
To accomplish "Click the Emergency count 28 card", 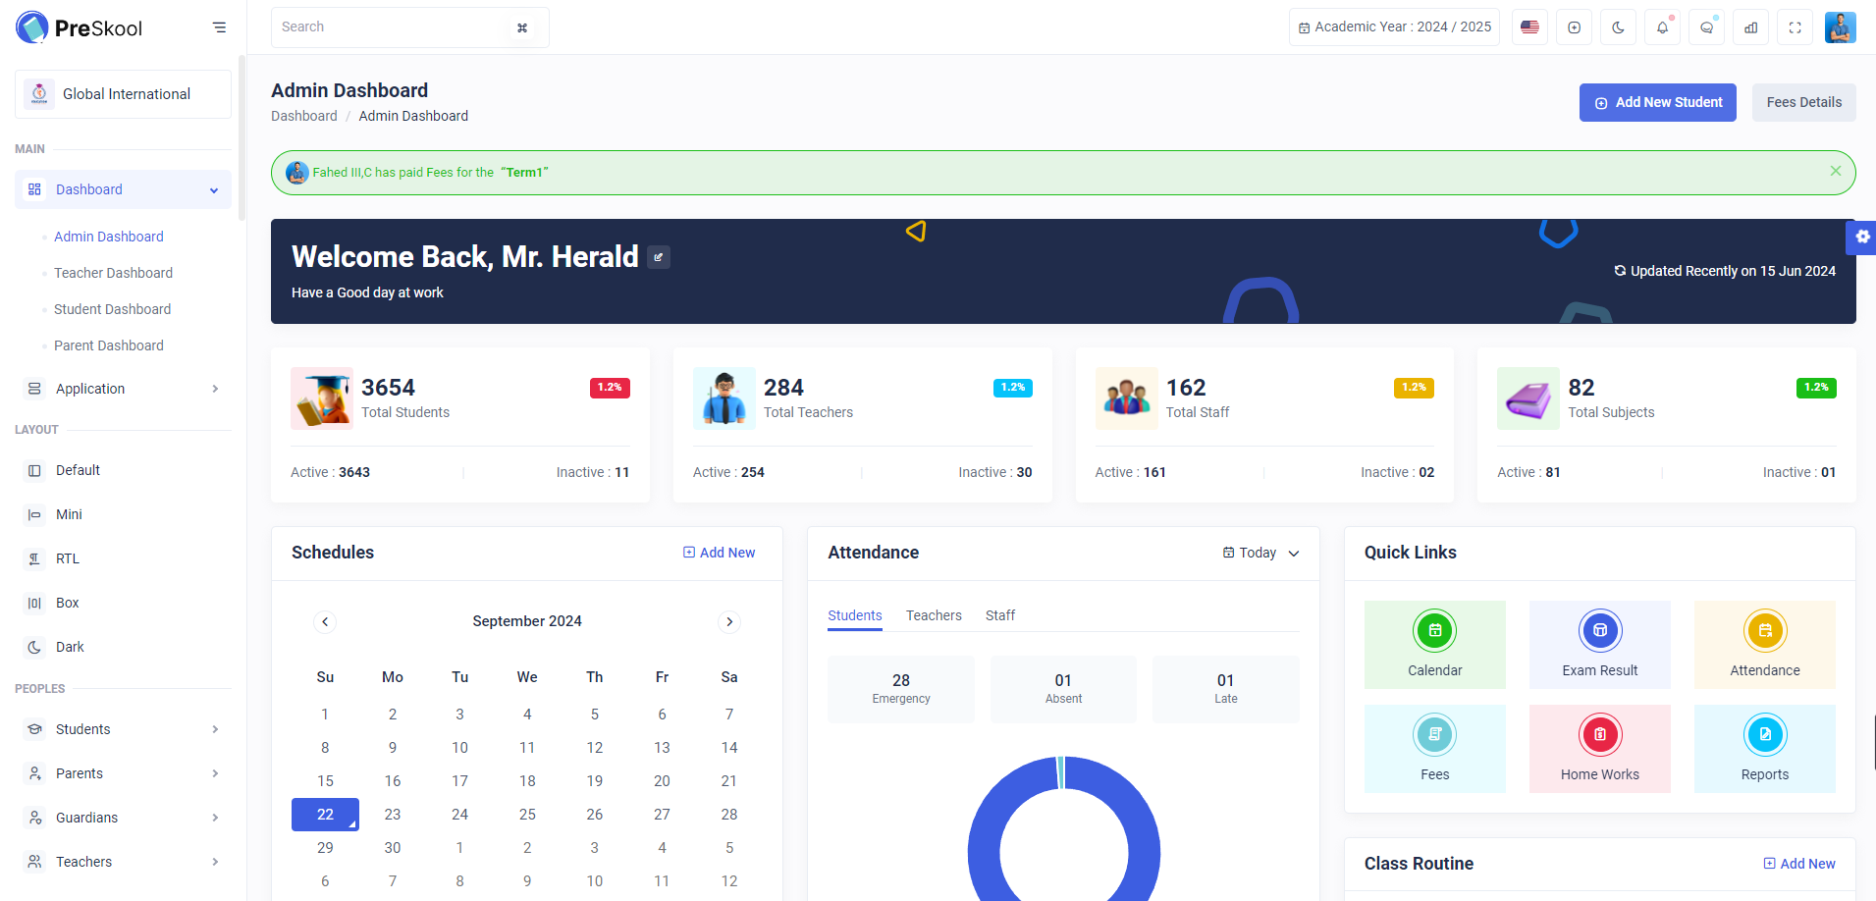I will point(901,689).
